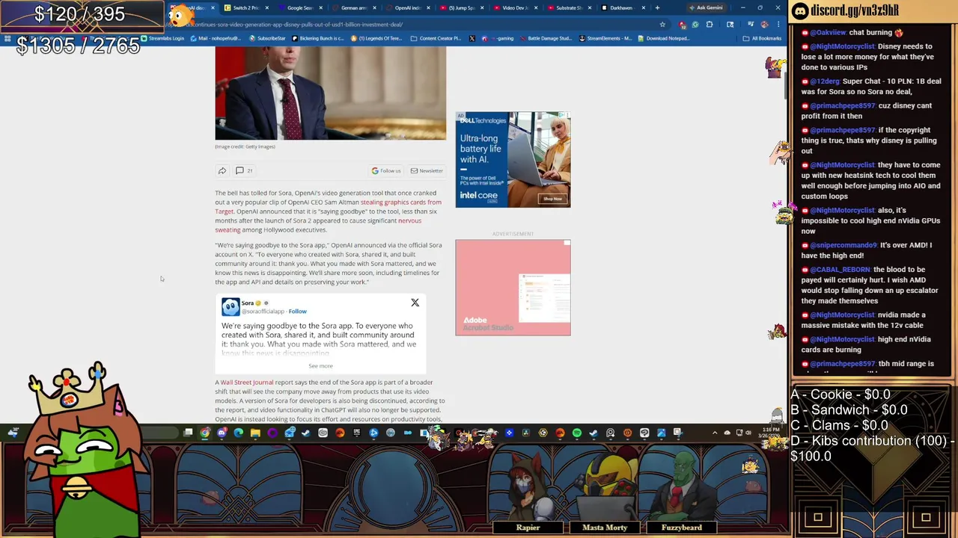Open the Battle Damage Stud bookmark
This screenshot has height=538, width=958.
[x=546, y=38]
